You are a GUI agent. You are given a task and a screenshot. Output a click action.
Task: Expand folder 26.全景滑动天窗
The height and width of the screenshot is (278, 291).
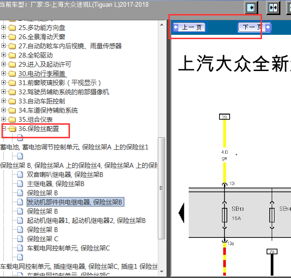[3, 36]
